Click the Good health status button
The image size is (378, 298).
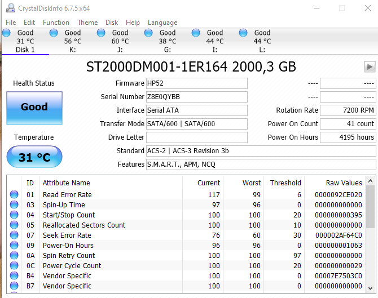click(34, 108)
